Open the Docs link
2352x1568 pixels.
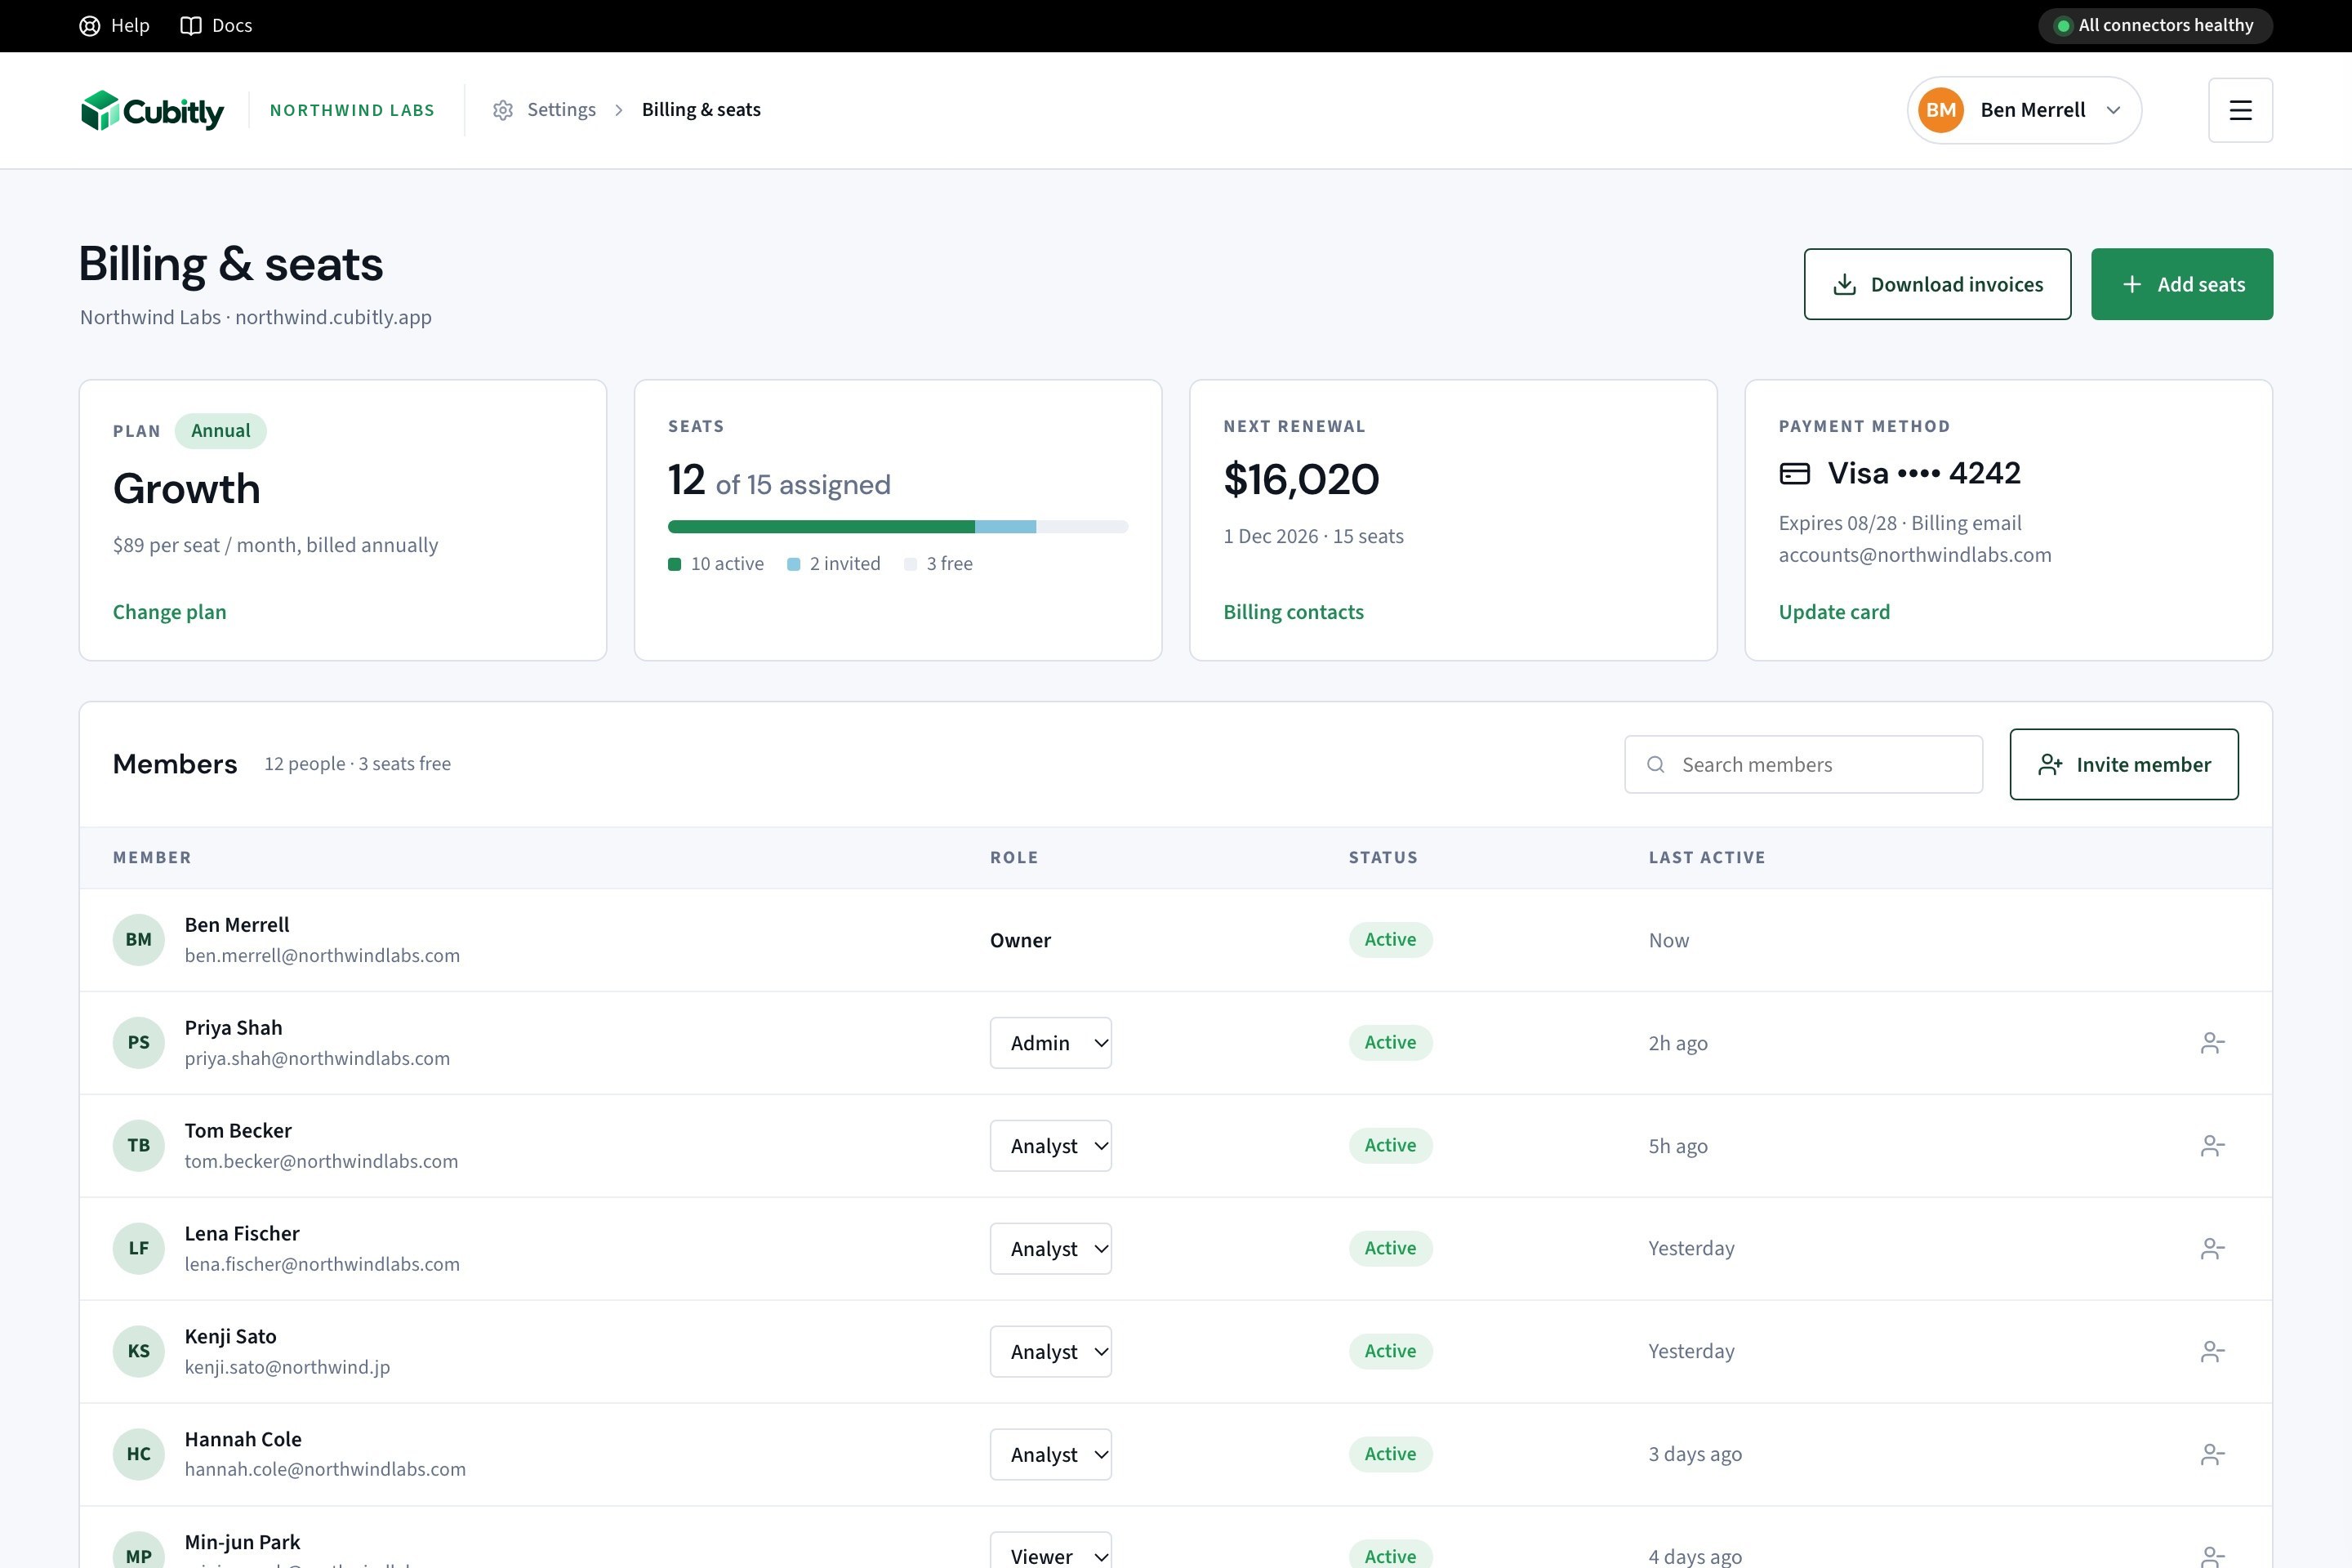pos(216,26)
